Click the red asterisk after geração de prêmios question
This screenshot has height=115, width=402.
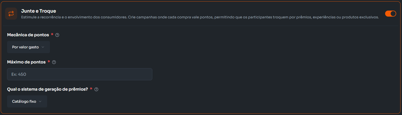click(x=91, y=89)
